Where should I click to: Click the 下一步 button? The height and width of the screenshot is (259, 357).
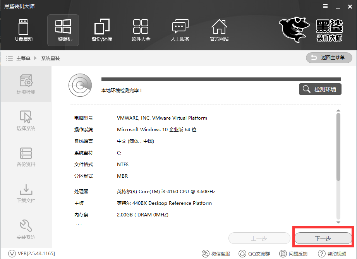(x=323, y=238)
